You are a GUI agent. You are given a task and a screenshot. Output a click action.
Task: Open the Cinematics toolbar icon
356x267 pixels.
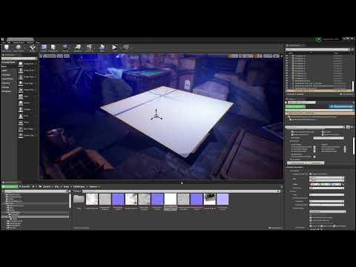[89, 47]
